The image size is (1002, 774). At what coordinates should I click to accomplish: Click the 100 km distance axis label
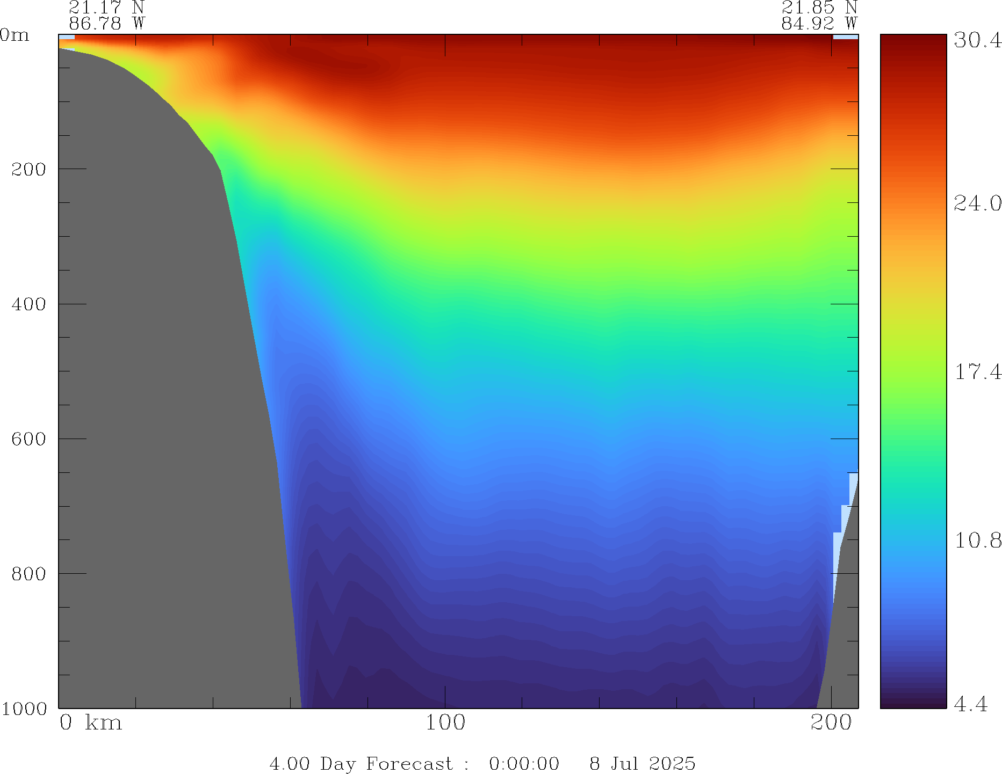coord(445,723)
